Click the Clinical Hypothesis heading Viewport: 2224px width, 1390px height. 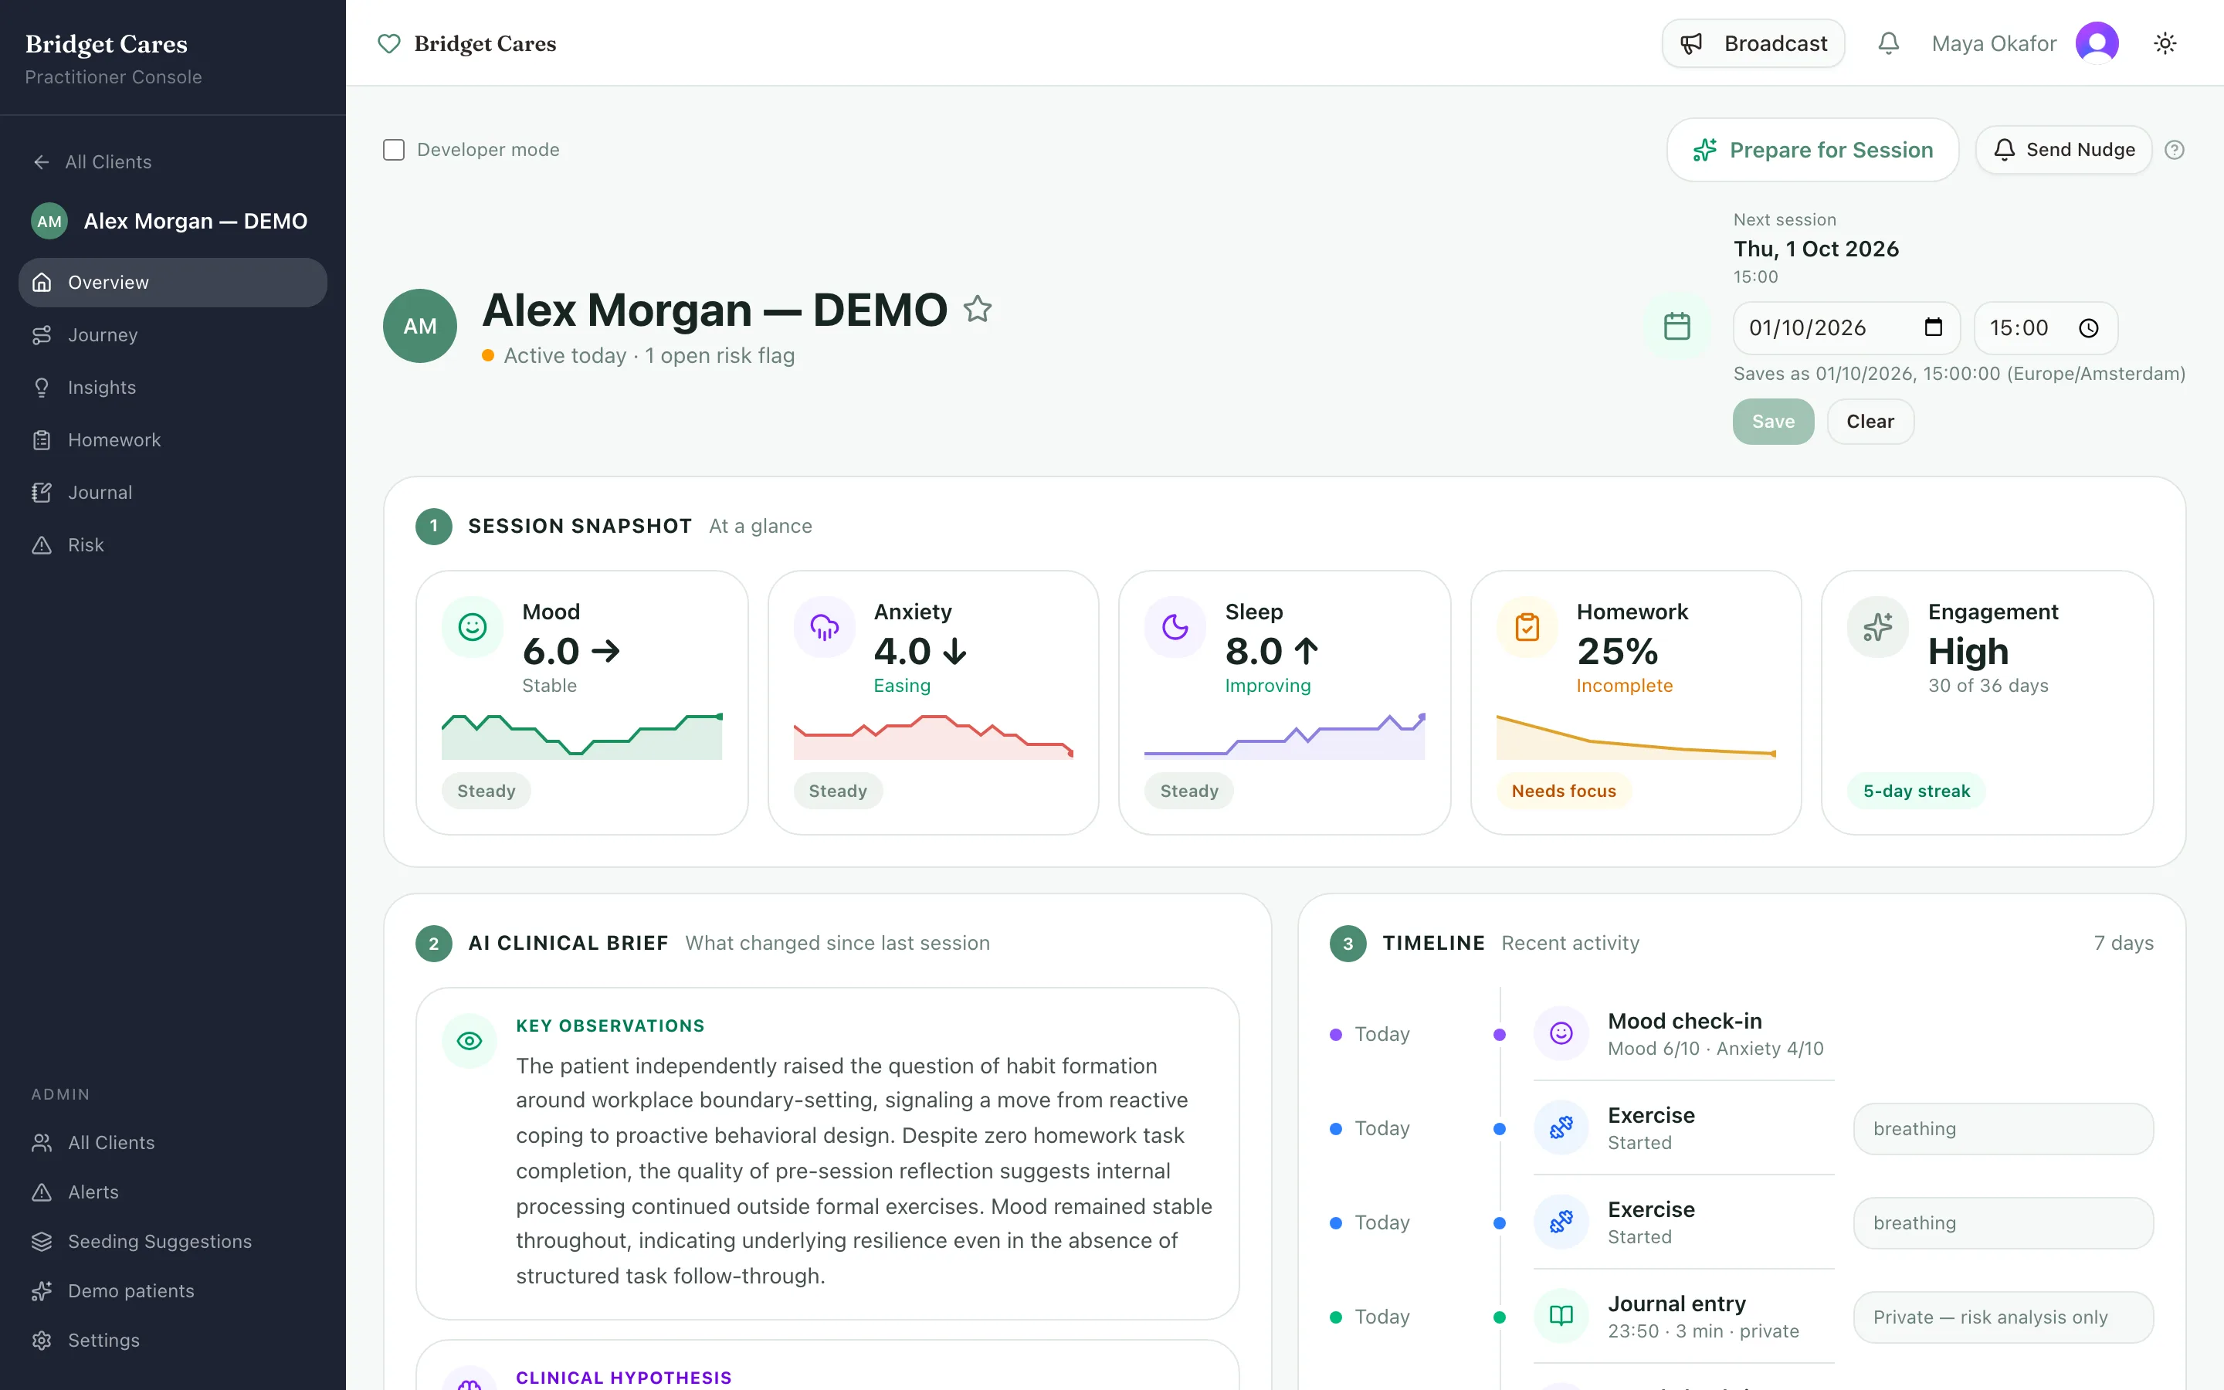pyautogui.click(x=624, y=1377)
